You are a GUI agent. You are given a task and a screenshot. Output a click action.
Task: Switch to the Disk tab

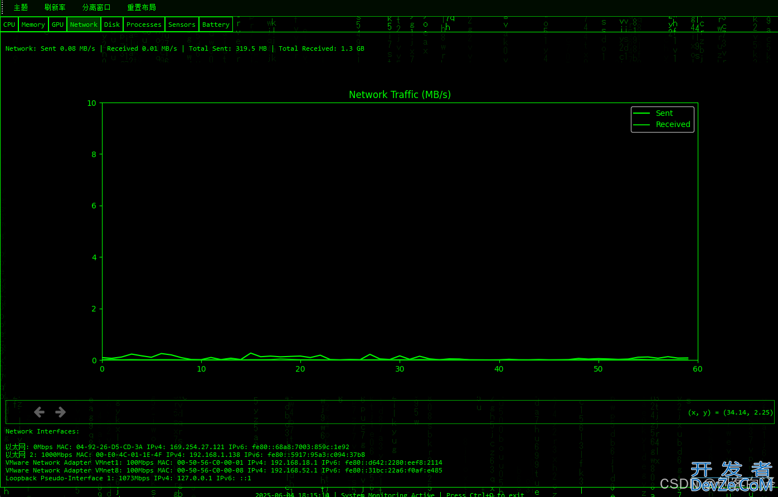point(112,25)
